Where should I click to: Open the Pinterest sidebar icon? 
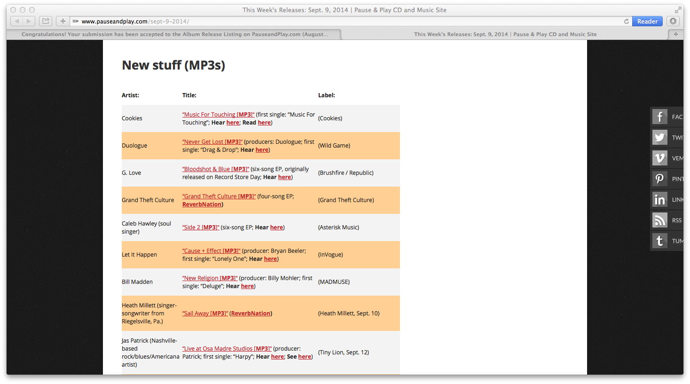[x=659, y=179]
